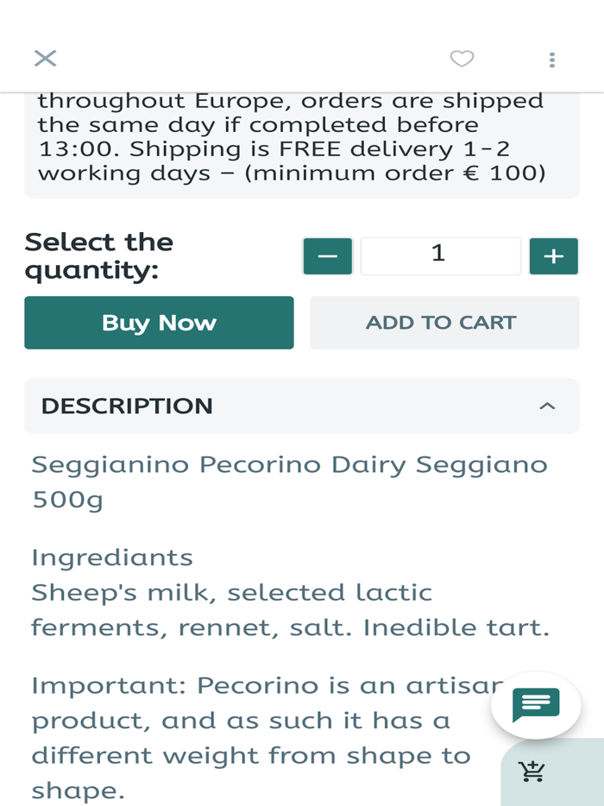This screenshot has width=604, height=806.
Task: View cart contents via cart basket icon
Action: [533, 772]
